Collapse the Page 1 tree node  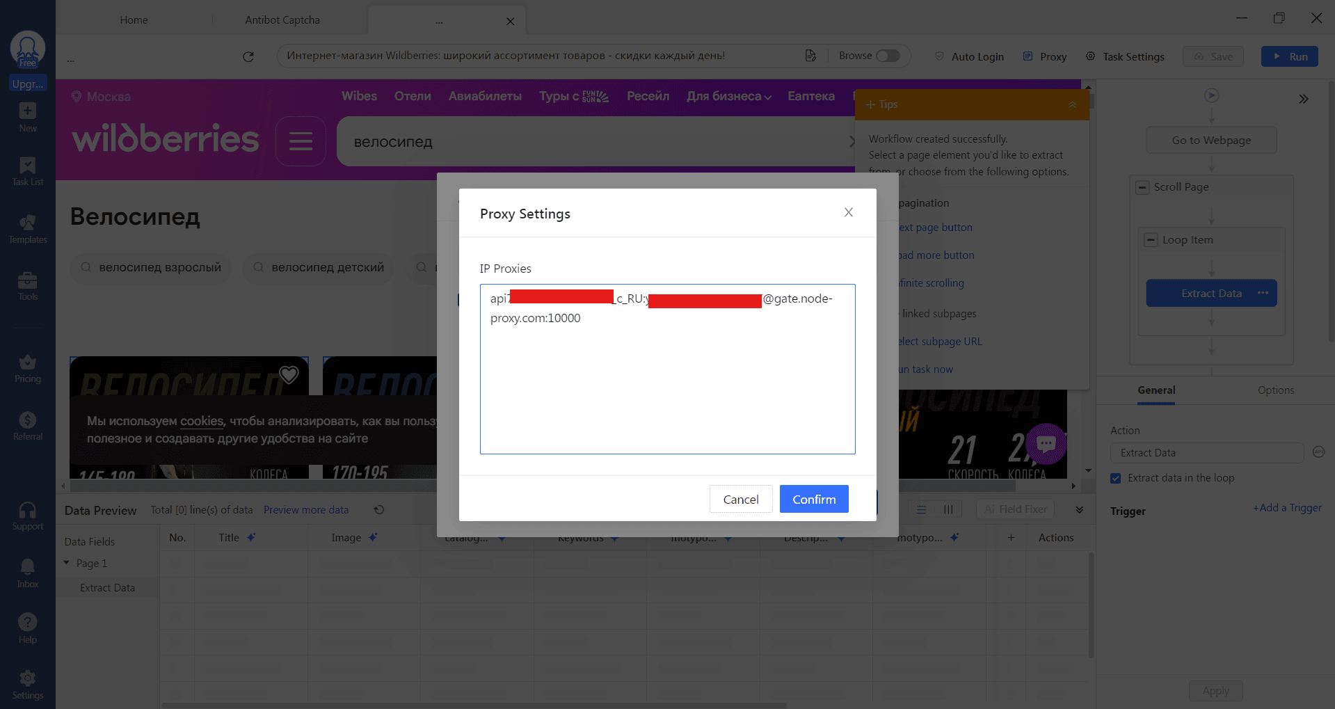click(x=67, y=563)
